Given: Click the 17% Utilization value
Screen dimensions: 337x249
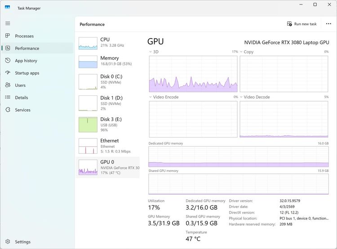Looking at the screenshot, I should coord(154,207).
